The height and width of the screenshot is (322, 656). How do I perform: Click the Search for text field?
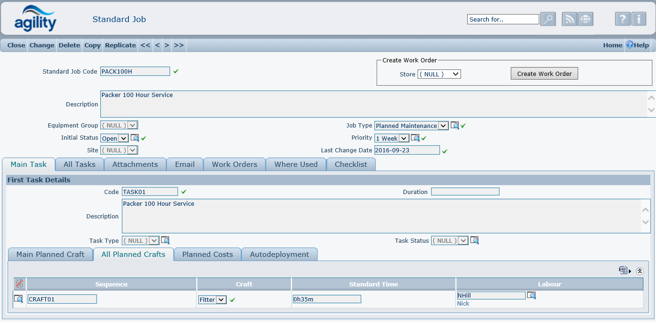[503, 19]
